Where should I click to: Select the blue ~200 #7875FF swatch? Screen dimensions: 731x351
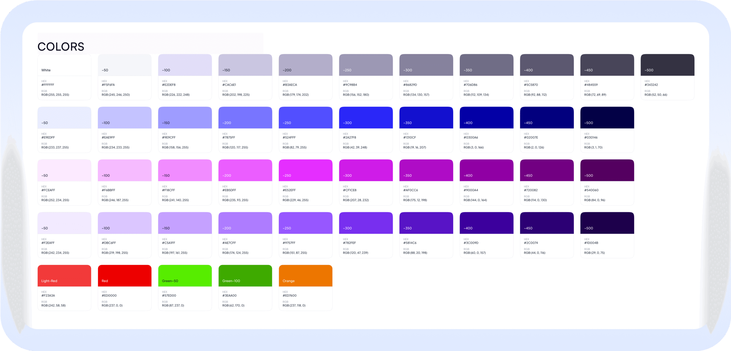[245, 117]
